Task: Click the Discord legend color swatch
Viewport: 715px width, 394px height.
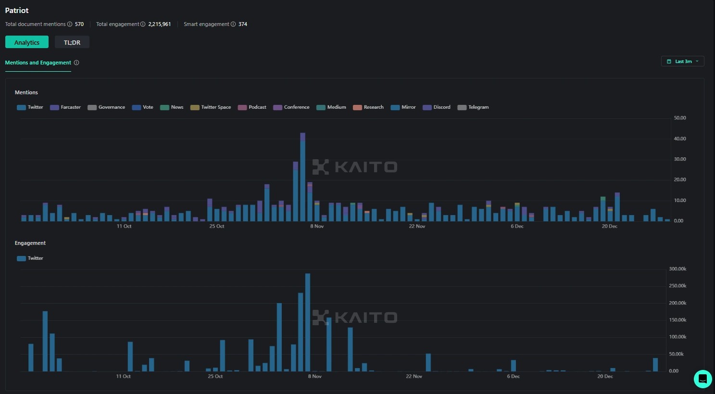Action: pos(427,107)
